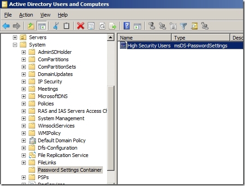Open the File menu
Viewport: 245px width, 186px height.
click(8, 15)
